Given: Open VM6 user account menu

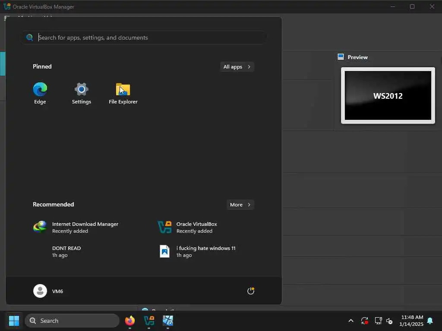Looking at the screenshot, I should 48,291.
